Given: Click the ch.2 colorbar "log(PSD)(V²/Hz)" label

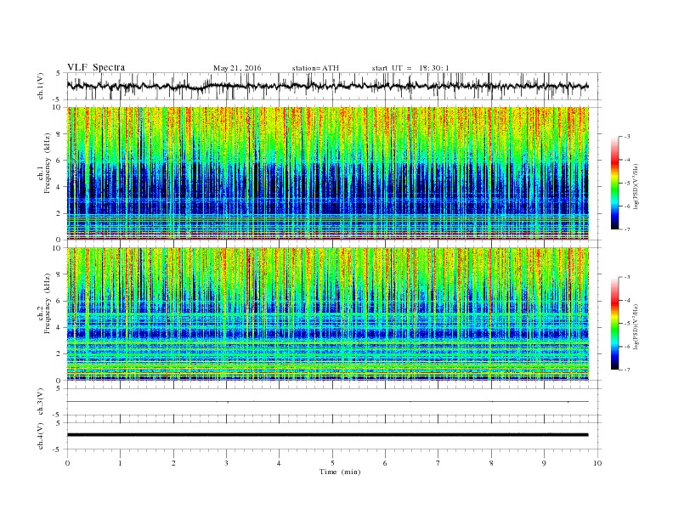Looking at the screenshot, I should tap(636, 326).
